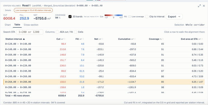Click cut value 236.0
The image size is (208, 105).
(x=63, y=65)
